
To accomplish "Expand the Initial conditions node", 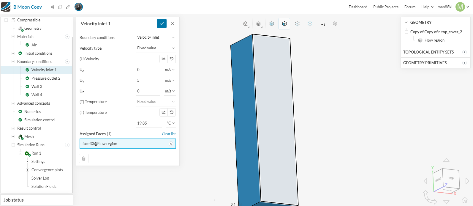I will point(13,53).
